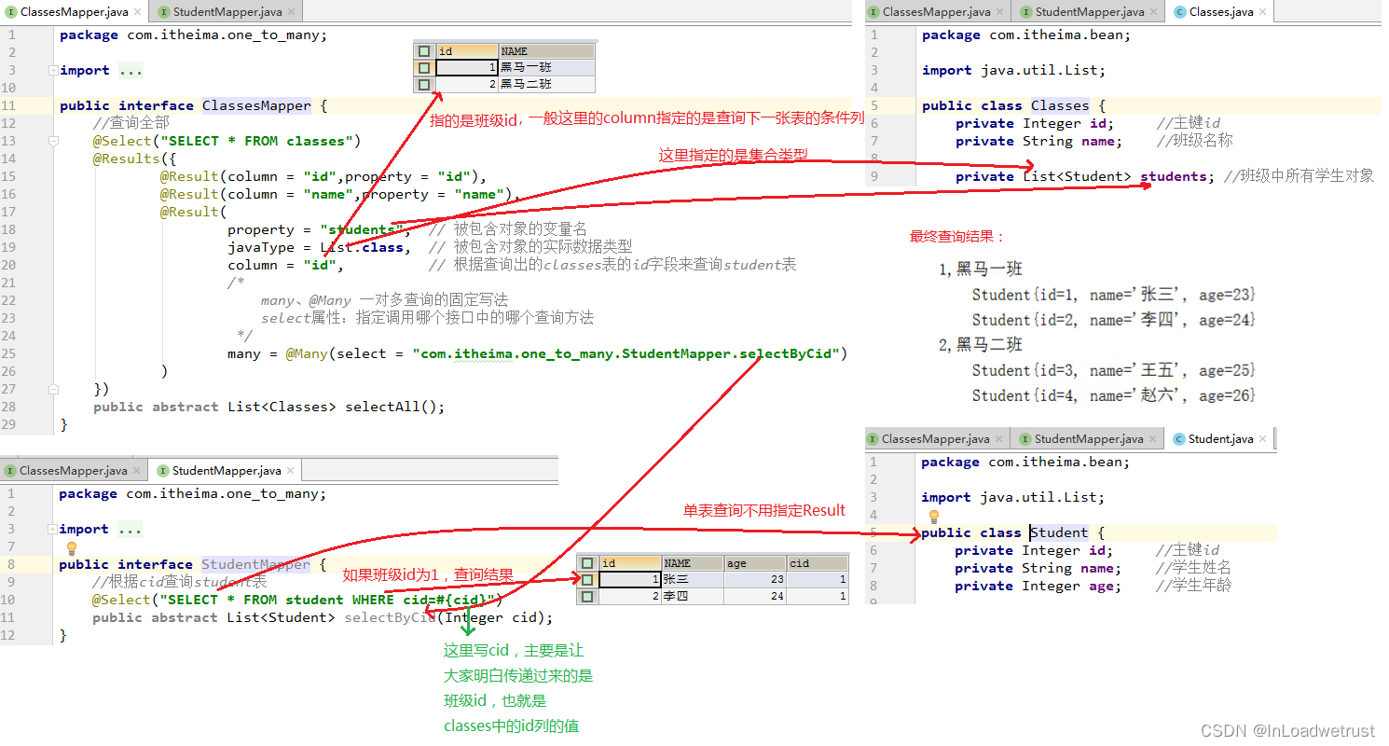Click ClassesMapper interface name at line 11

click(x=256, y=105)
